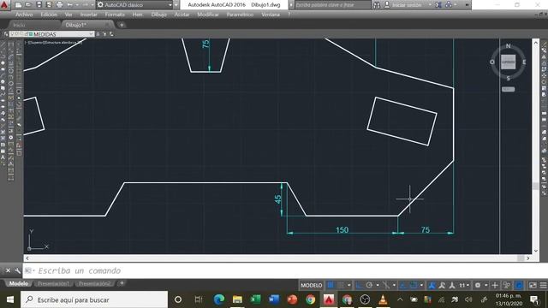Open the Insertar menu
Viewport: 548px width, 308px height.
89,15
